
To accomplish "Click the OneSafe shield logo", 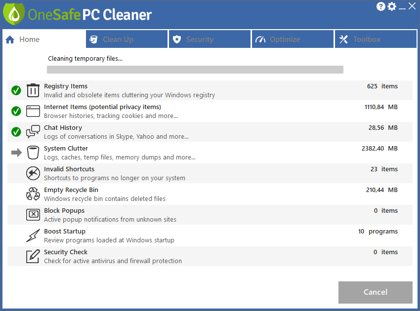I will (x=14, y=14).
